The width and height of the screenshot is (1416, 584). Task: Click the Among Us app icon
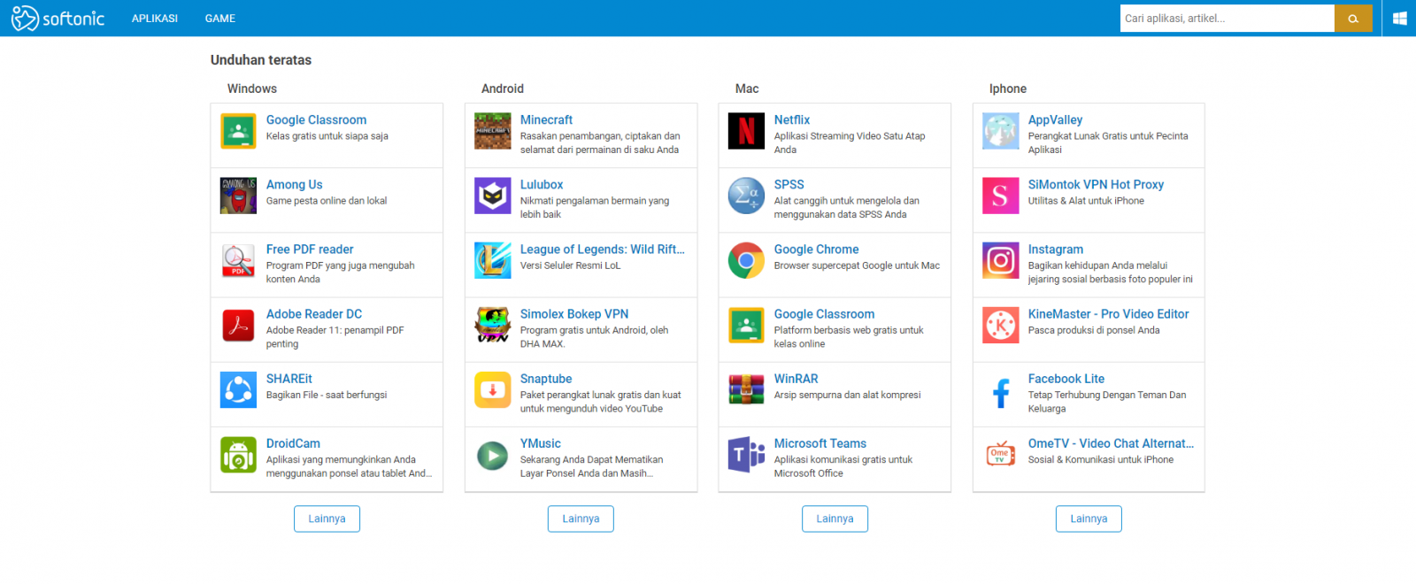pos(238,196)
